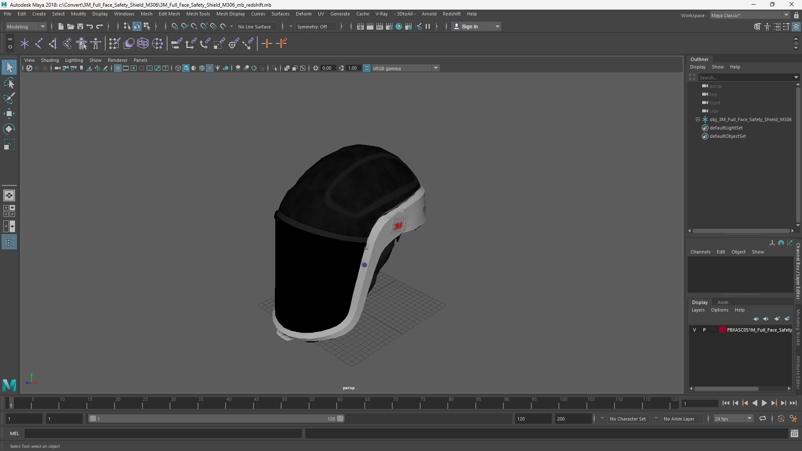Open the sRGB gamma view transform dropdown
Screen dimensions: 802x451
[x=406, y=68]
